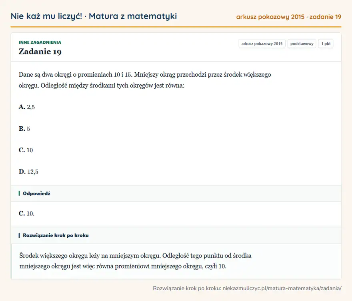Click solution paragraph starting 'Środek większego okręgu'

[135, 261]
